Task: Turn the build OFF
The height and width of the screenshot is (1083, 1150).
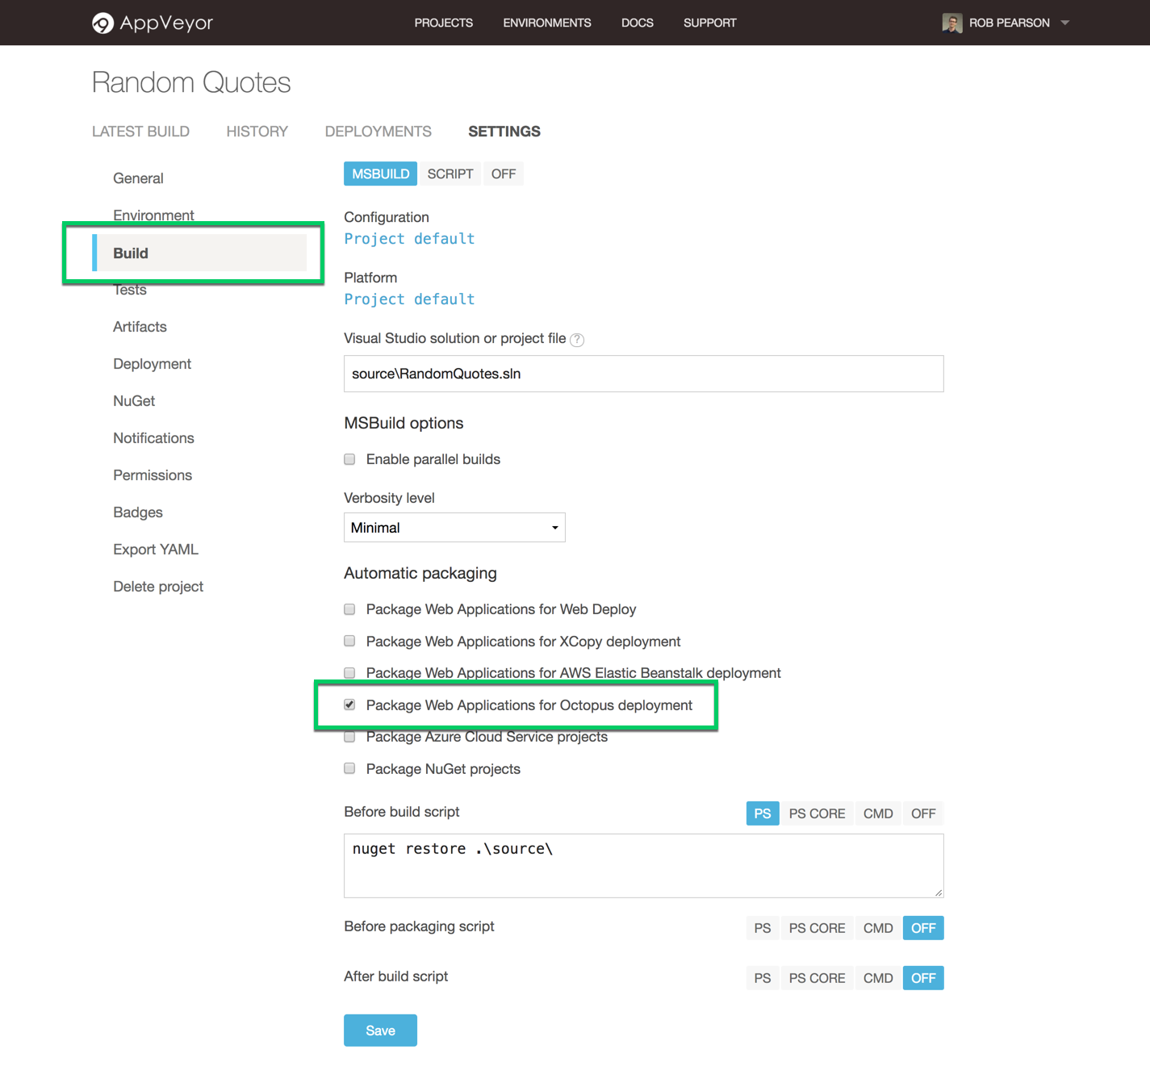Action: tap(503, 173)
